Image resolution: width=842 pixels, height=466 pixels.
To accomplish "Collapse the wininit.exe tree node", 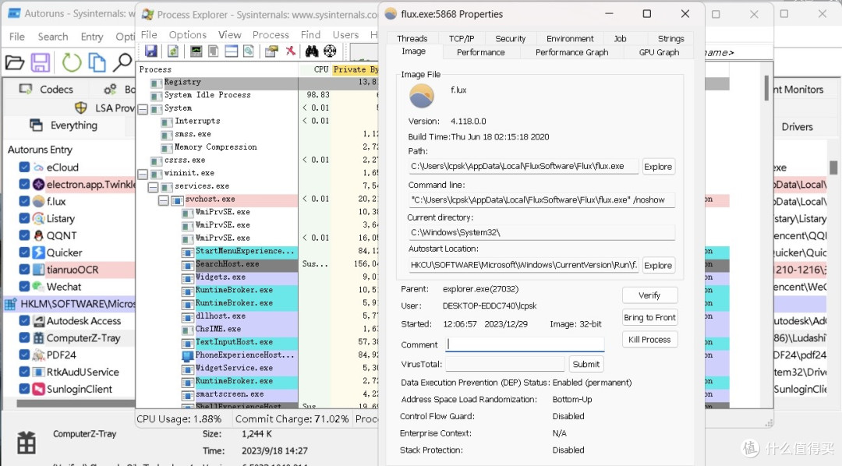I will [x=143, y=174].
